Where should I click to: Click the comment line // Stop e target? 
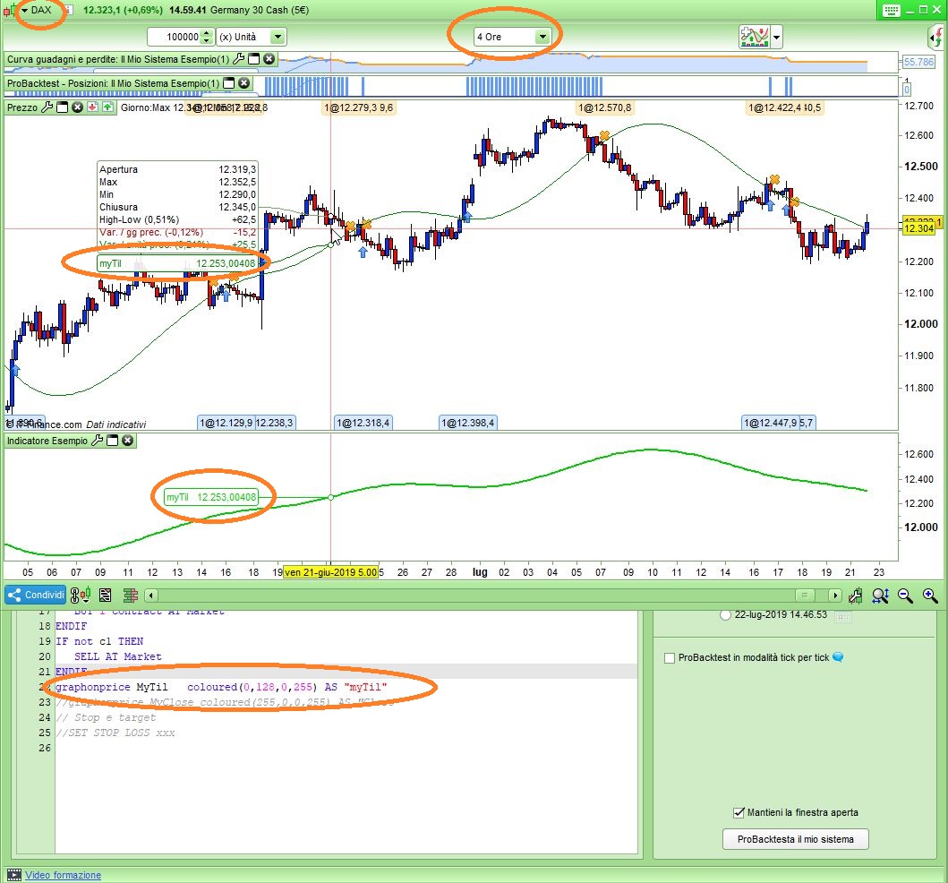coord(106,717)
